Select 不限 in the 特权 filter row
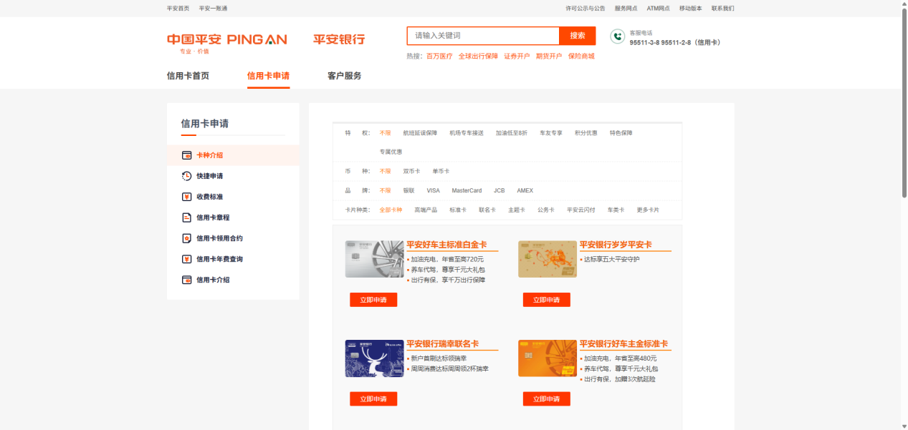 point(386,133)
